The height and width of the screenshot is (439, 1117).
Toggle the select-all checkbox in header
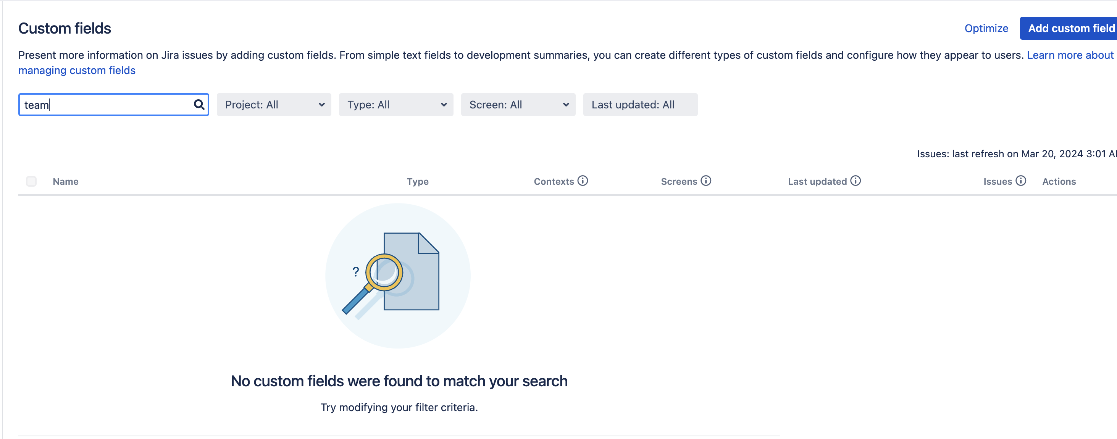point(31,181)
